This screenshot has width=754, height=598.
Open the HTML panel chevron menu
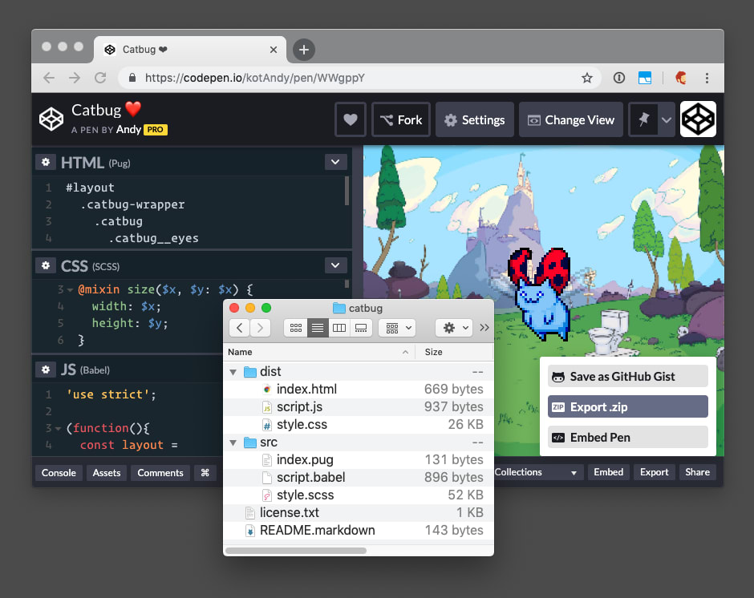pyautogui.click(x=335, y=161)
